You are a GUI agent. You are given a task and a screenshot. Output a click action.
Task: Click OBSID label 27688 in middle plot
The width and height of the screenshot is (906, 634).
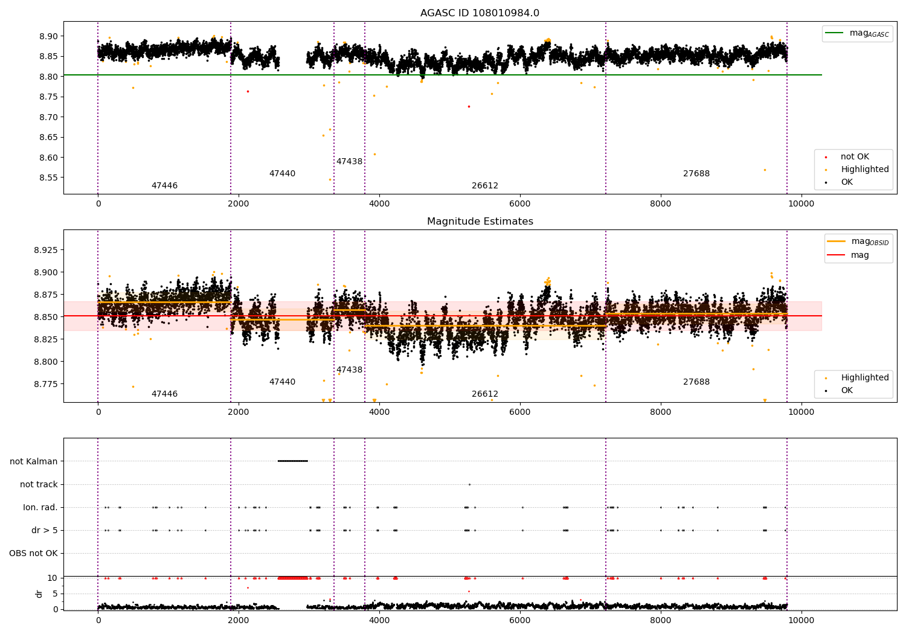(696, 382)
